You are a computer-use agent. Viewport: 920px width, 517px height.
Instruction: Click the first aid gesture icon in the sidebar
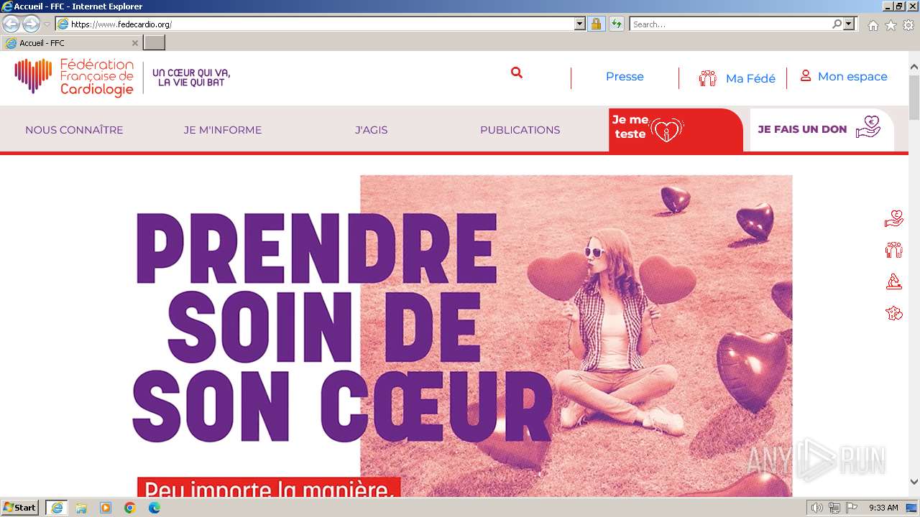893,281
